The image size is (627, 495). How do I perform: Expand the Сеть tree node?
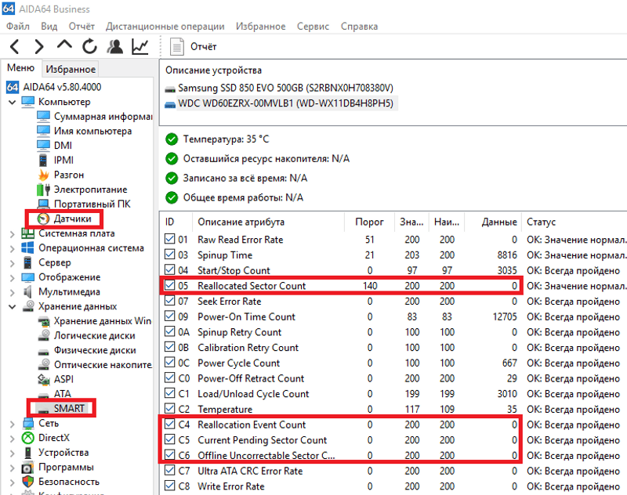(x=10, y=423)
